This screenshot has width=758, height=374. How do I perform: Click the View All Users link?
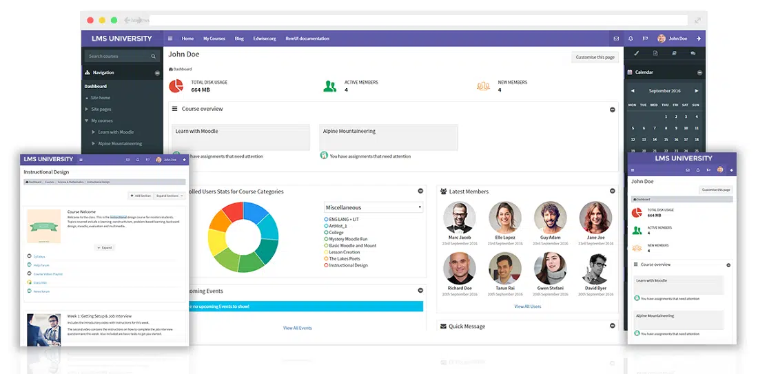(527, 307)
